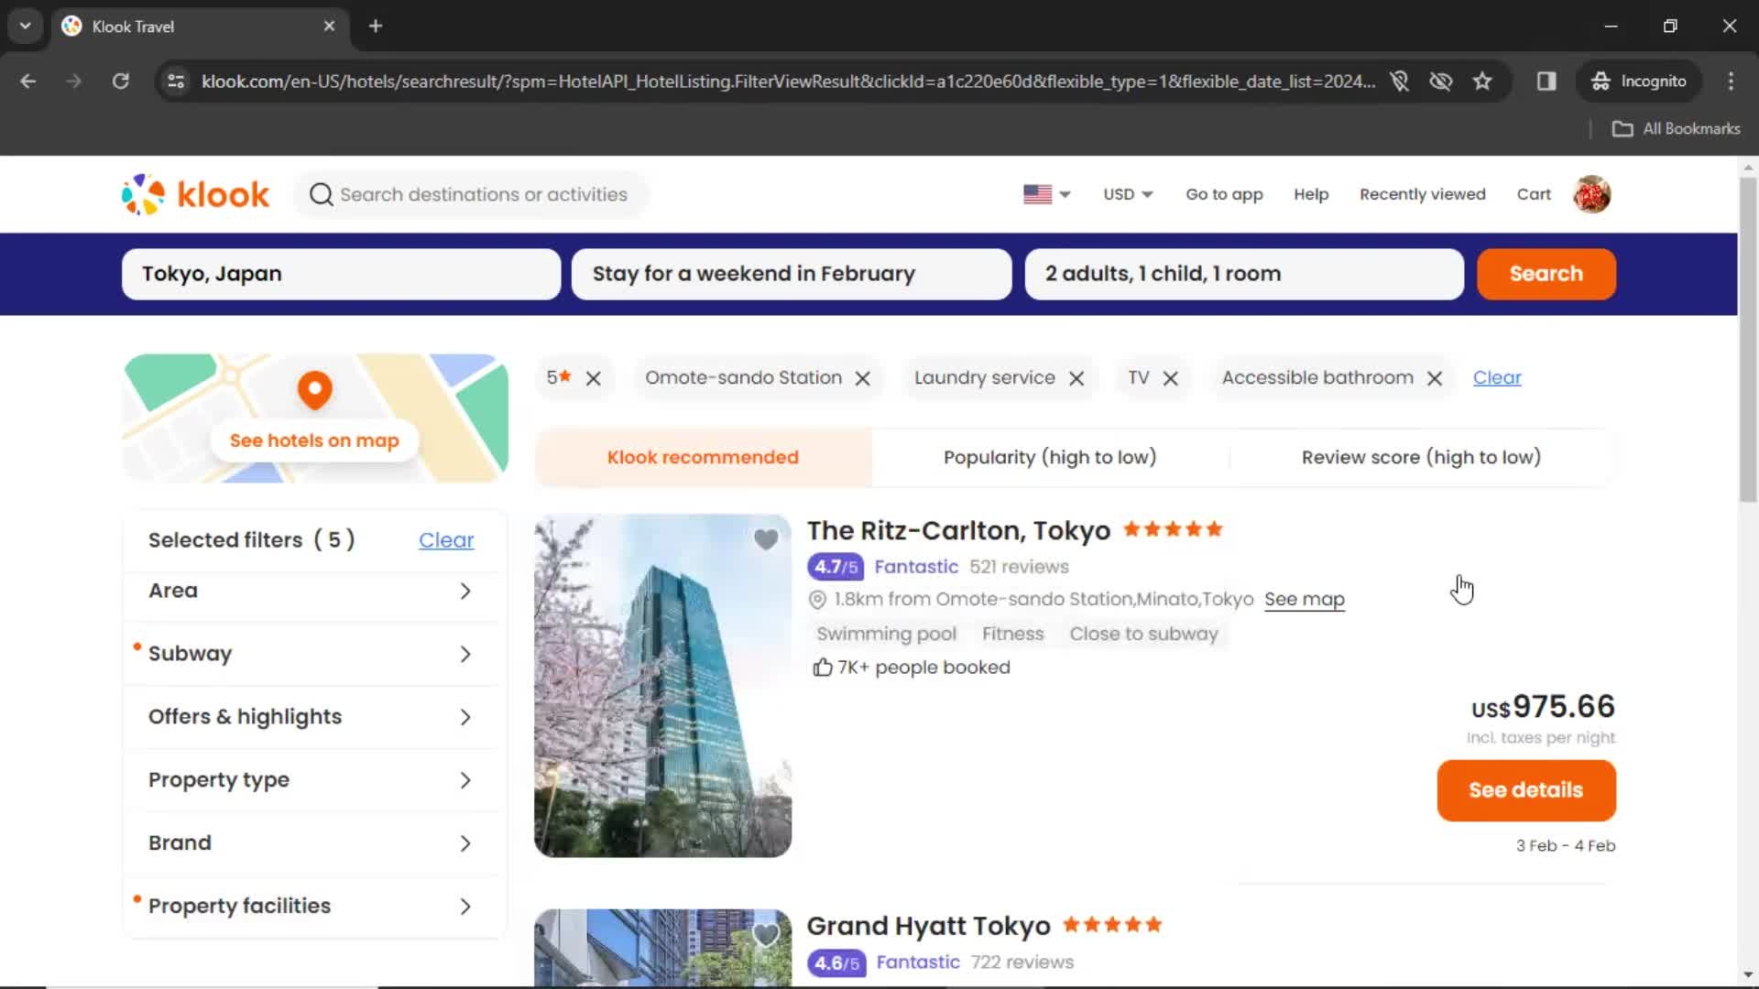Screen dimensions: 1759x989
Task: Open All Bookmarks folder
Action: pos(1677,129)
